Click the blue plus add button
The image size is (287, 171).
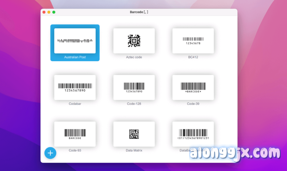click(50, 153)
